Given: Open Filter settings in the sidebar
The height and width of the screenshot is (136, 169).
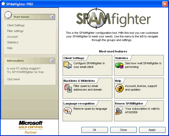Looking at the screenshot, I should click(15, 31).
